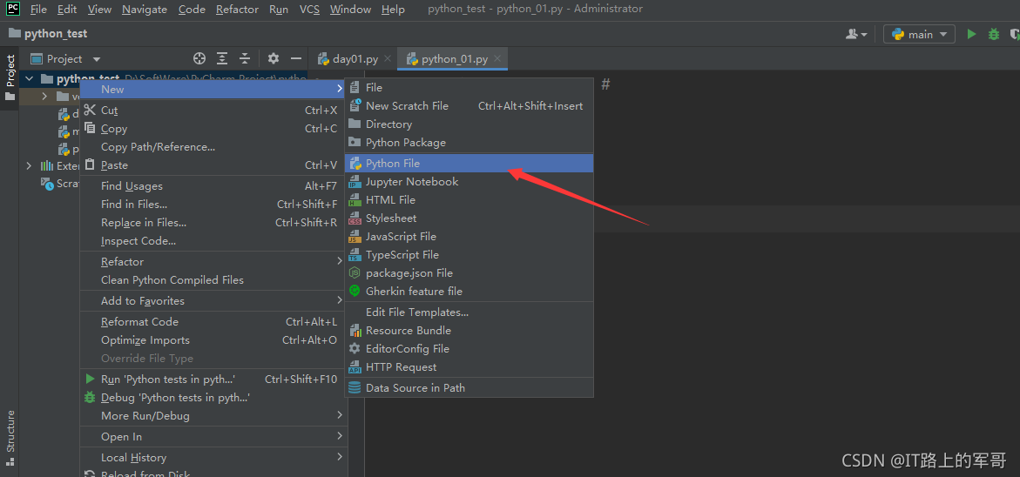Click the Copy icon in context menu

pyautogui.click(x=90, y=129)
